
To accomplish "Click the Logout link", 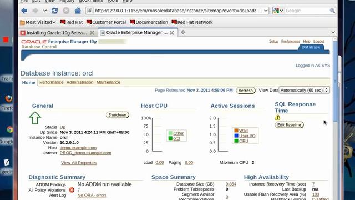I will [x=319, y=41].
